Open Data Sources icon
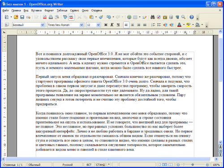The width and height of the screenshot is (224, 168). click(x=171, y=17)
